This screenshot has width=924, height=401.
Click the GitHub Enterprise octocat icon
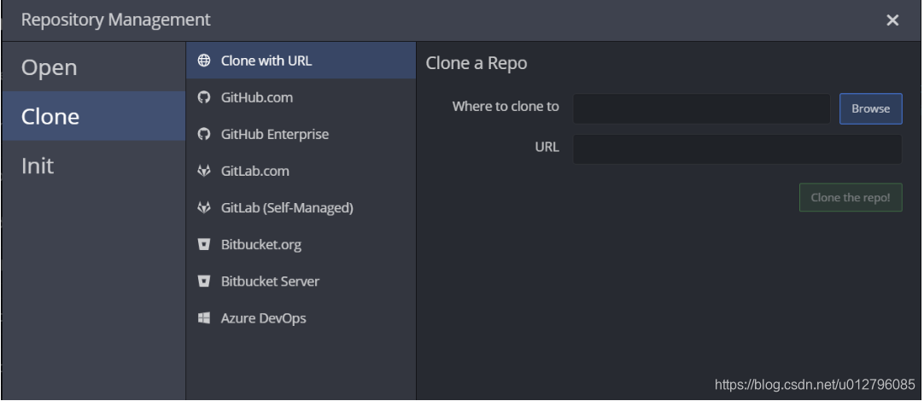pos(204,134)
